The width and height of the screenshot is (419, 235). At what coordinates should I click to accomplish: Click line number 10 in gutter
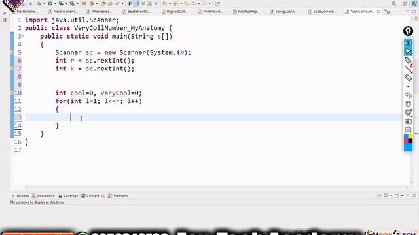[x=18, y=93]
